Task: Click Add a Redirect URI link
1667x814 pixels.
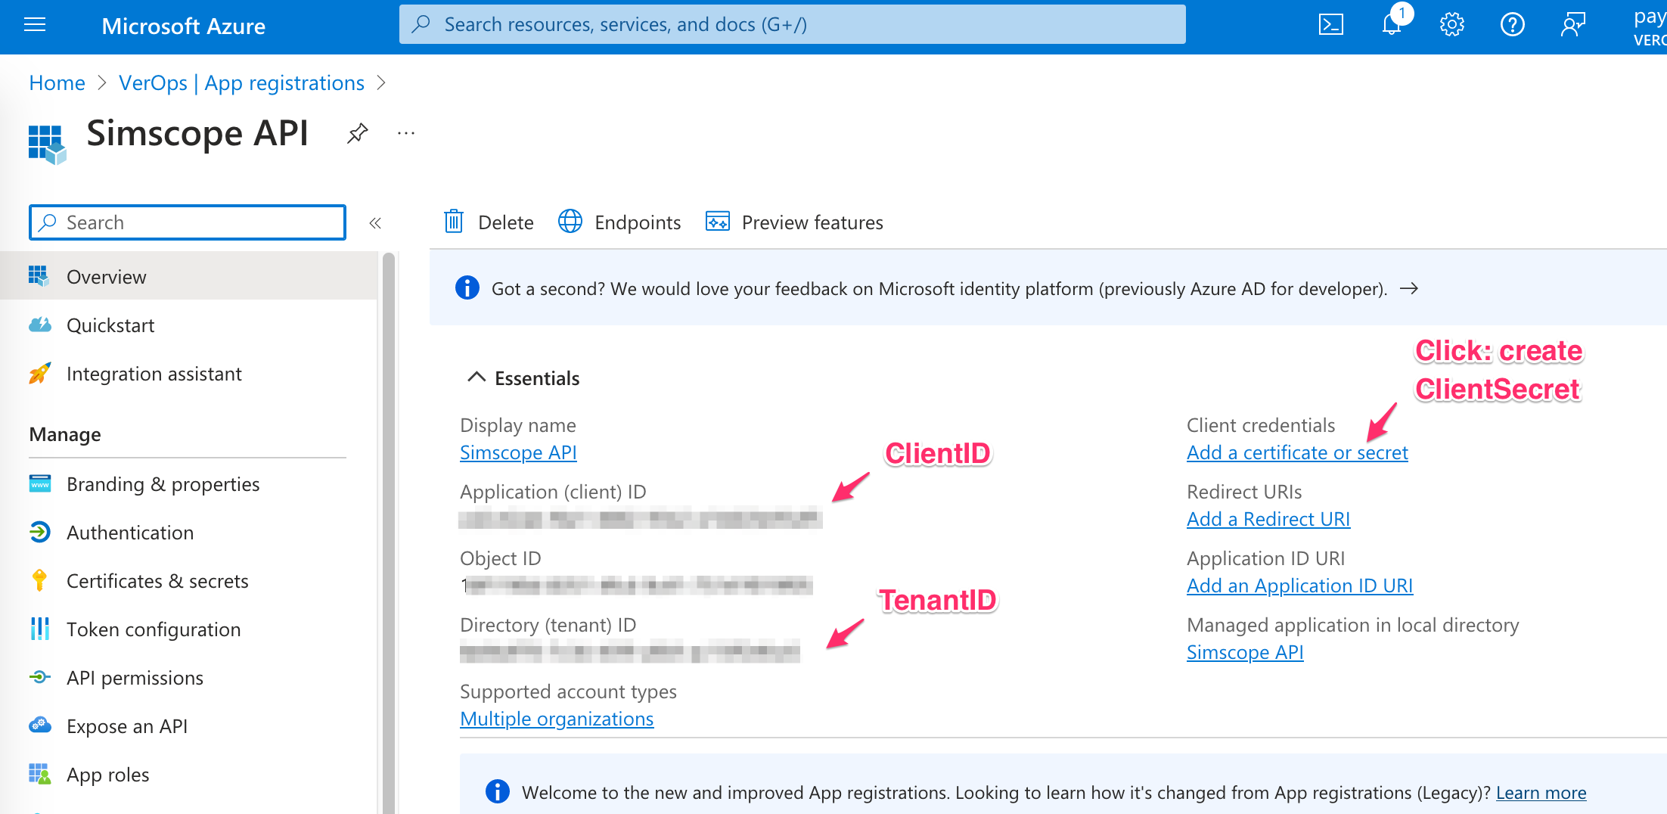Action: coord(1268,519)
